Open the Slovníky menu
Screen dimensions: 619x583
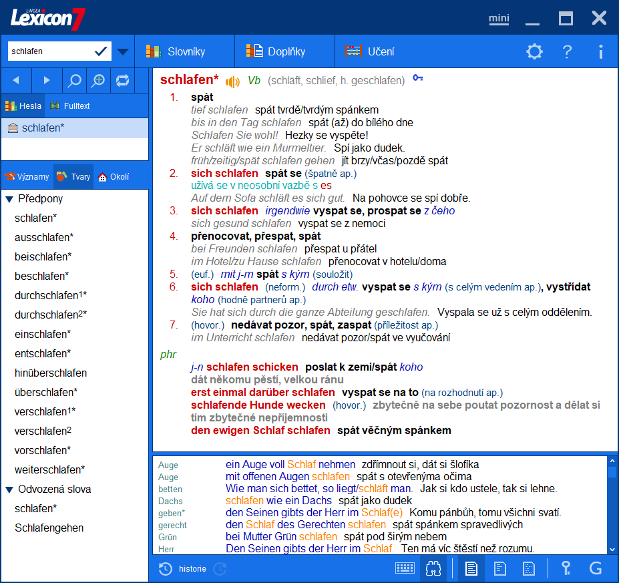(185, 51)
